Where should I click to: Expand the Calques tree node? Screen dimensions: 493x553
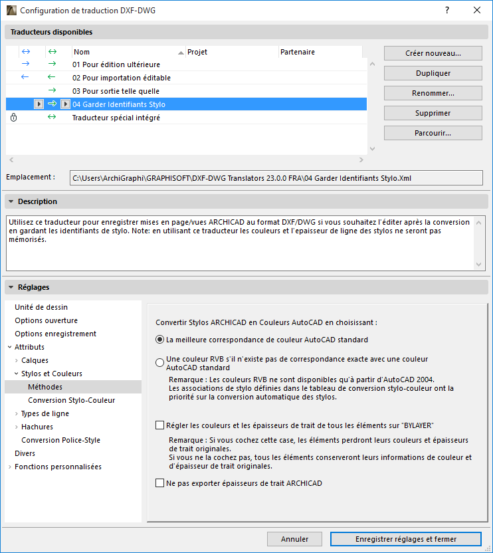click(x=16, y=360)
